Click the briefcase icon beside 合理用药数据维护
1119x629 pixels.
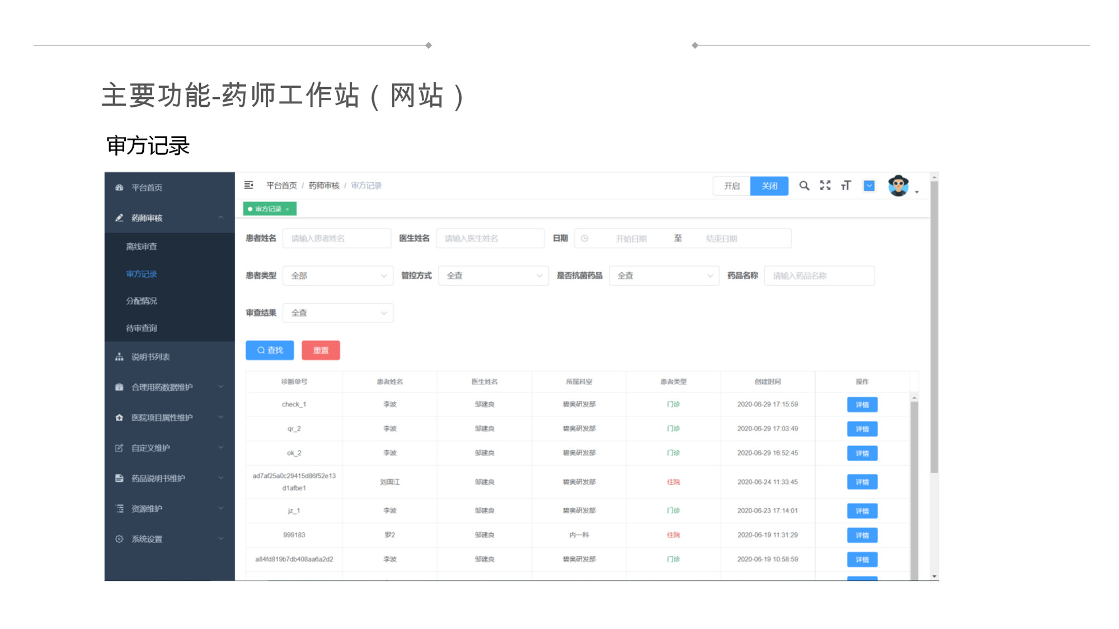tap(119, 387)
